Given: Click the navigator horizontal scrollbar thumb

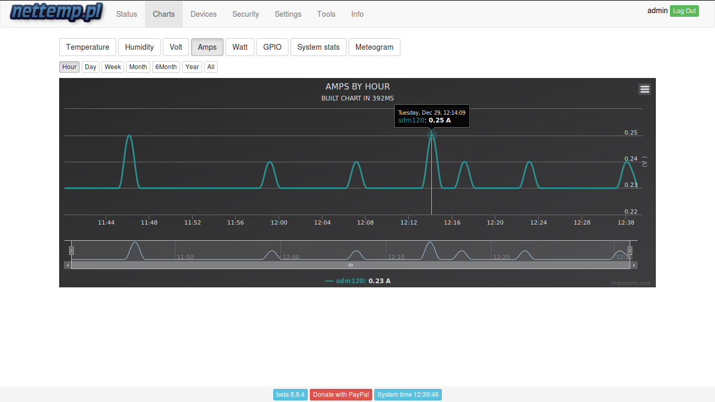Looking at the screenshot, I should point(351,265).
